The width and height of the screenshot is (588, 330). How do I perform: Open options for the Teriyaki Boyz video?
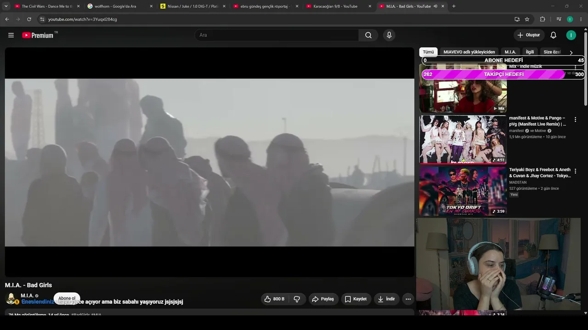(x=575, y=171)
